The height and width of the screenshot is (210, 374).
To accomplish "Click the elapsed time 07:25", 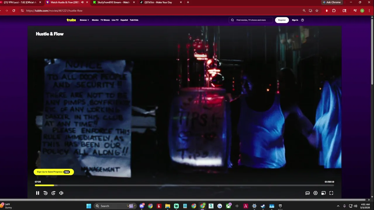I will pos(38,182).
